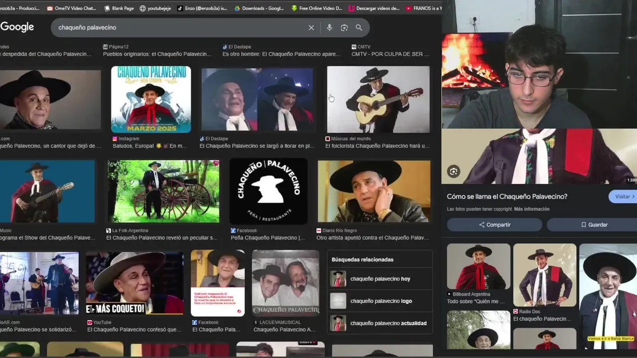637x358 pixels.
Task: Open the Músicas del mundo guitar thumbnail
Action: [x=378, y=99]
